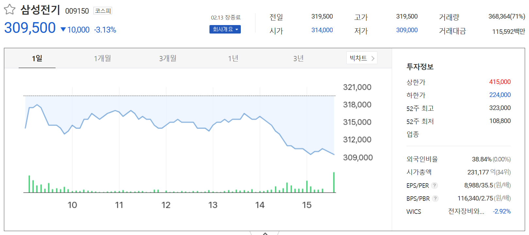Click the 13 o'clock x-axis label
Image resolution: width=529 pixels, height=235 pixels.
tap(213, 205)
